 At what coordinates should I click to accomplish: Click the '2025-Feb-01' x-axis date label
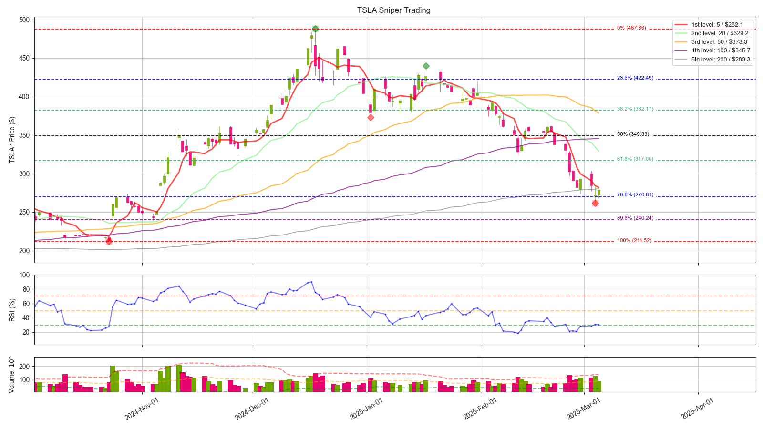(480, 409)
